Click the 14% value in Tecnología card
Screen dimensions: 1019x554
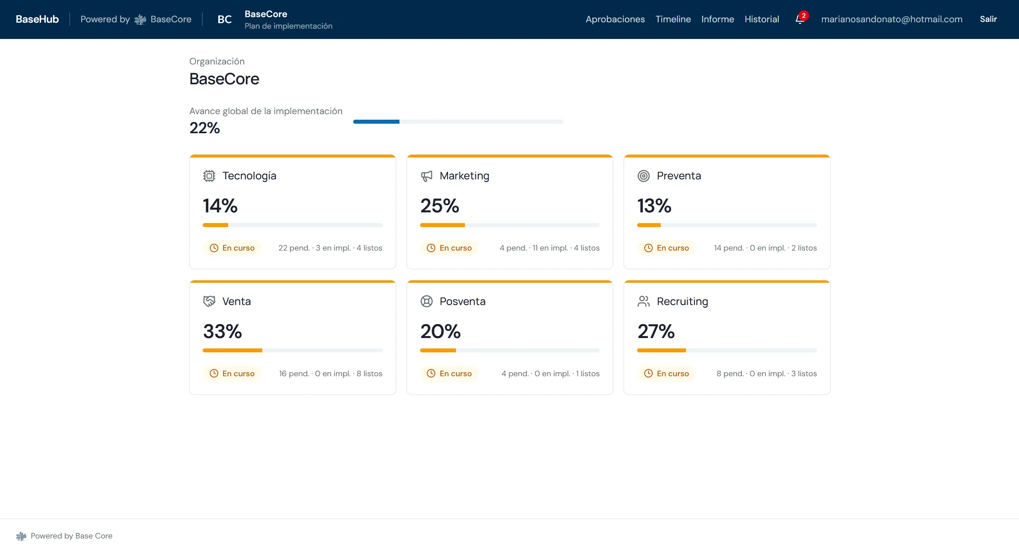(220, 206)
